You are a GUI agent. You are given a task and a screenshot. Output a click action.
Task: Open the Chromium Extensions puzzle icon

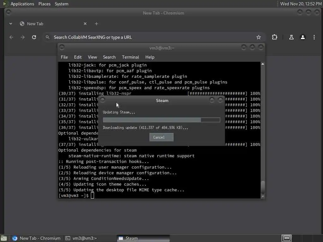pos(274,37)
